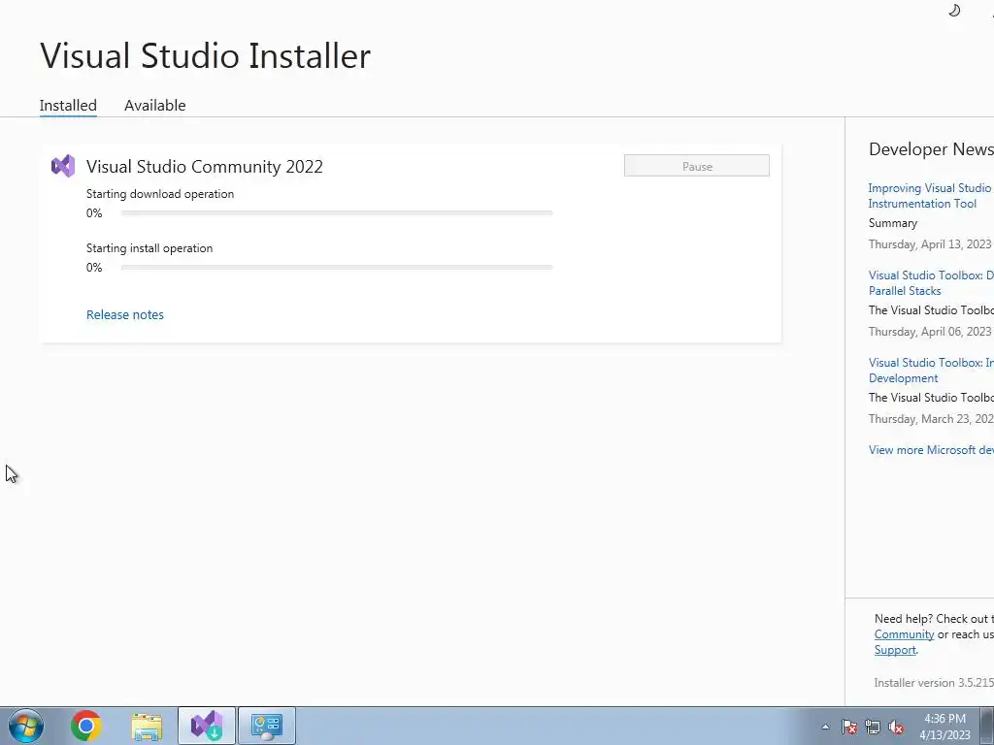Screen dimensions: 994x745
Task: Click the Developer News heading
Action: (931, 149)
